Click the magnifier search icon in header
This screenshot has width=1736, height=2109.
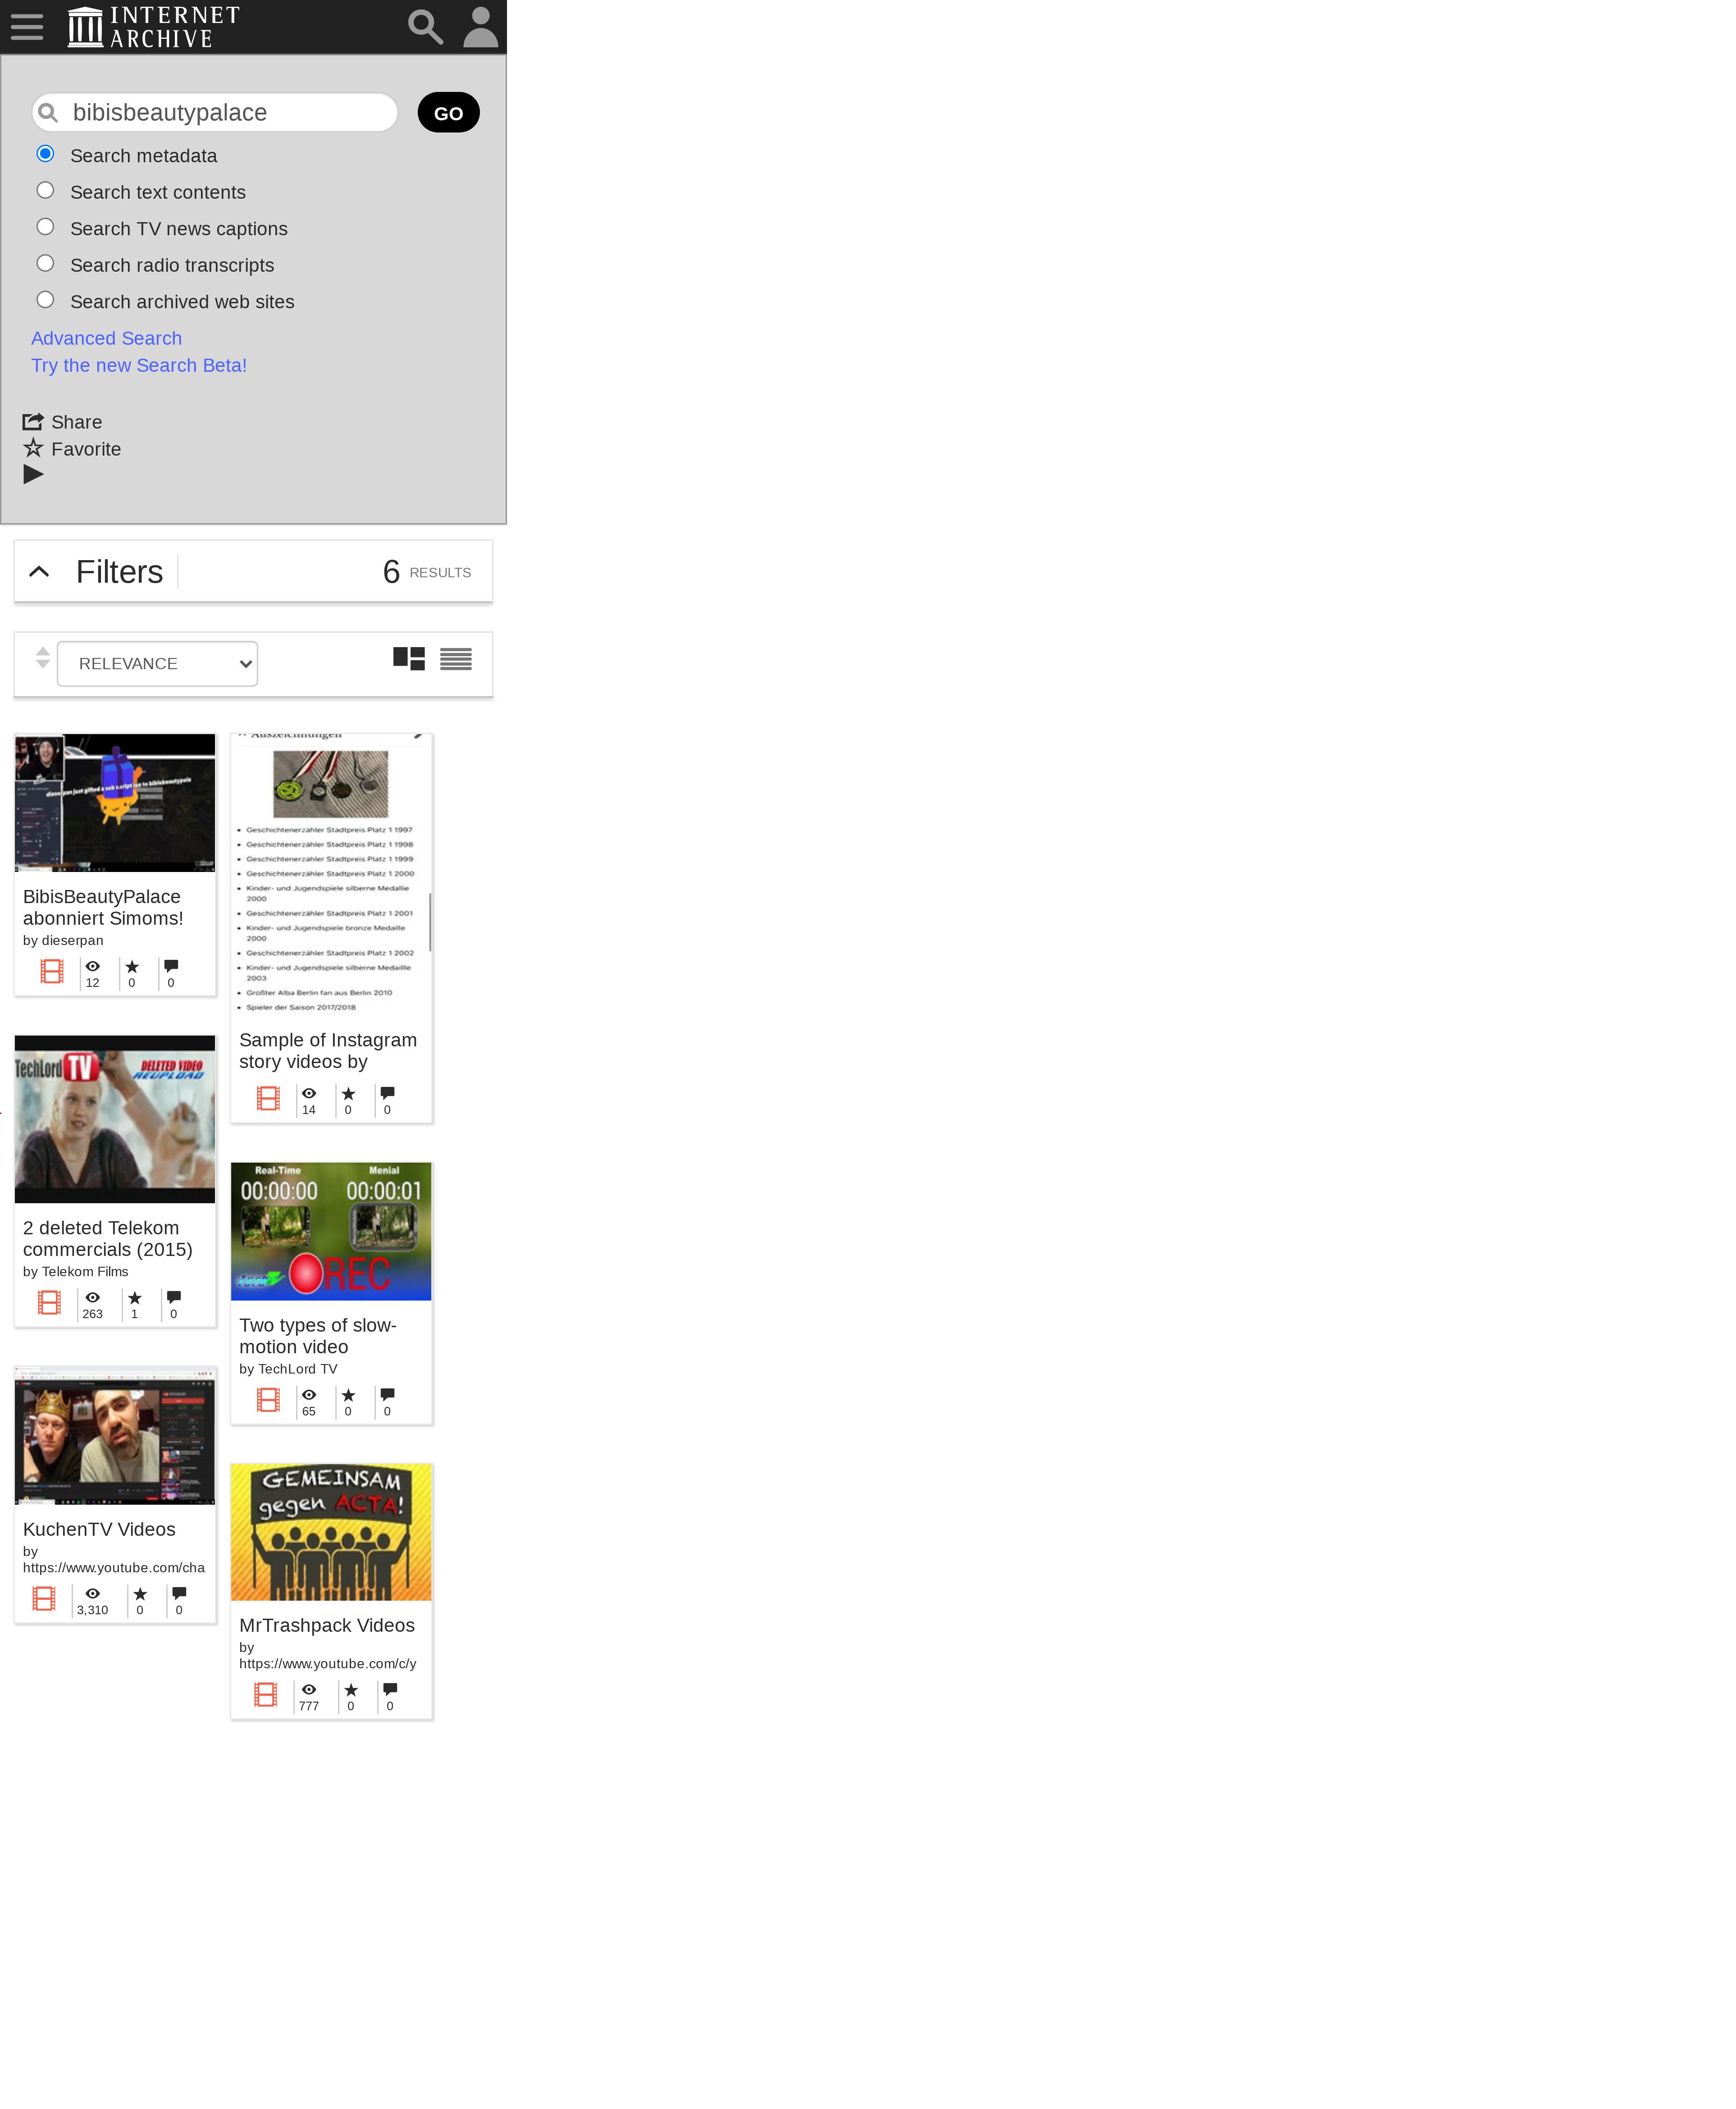point(425,27)
